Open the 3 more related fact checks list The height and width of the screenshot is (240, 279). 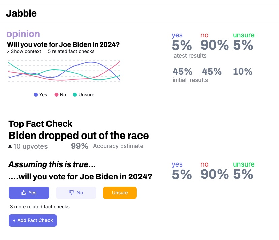(40, 207)
